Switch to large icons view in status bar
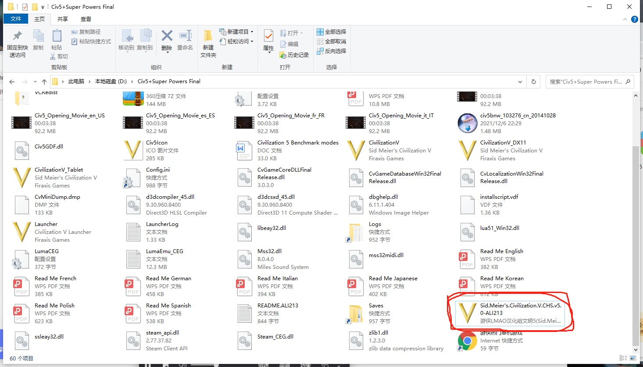 633,358
